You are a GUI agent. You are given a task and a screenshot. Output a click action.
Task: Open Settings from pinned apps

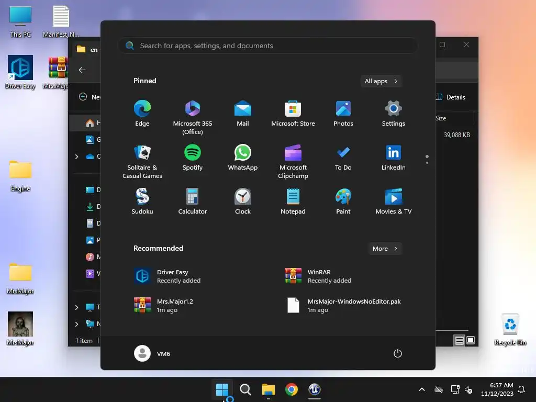[x=394, y=114]
